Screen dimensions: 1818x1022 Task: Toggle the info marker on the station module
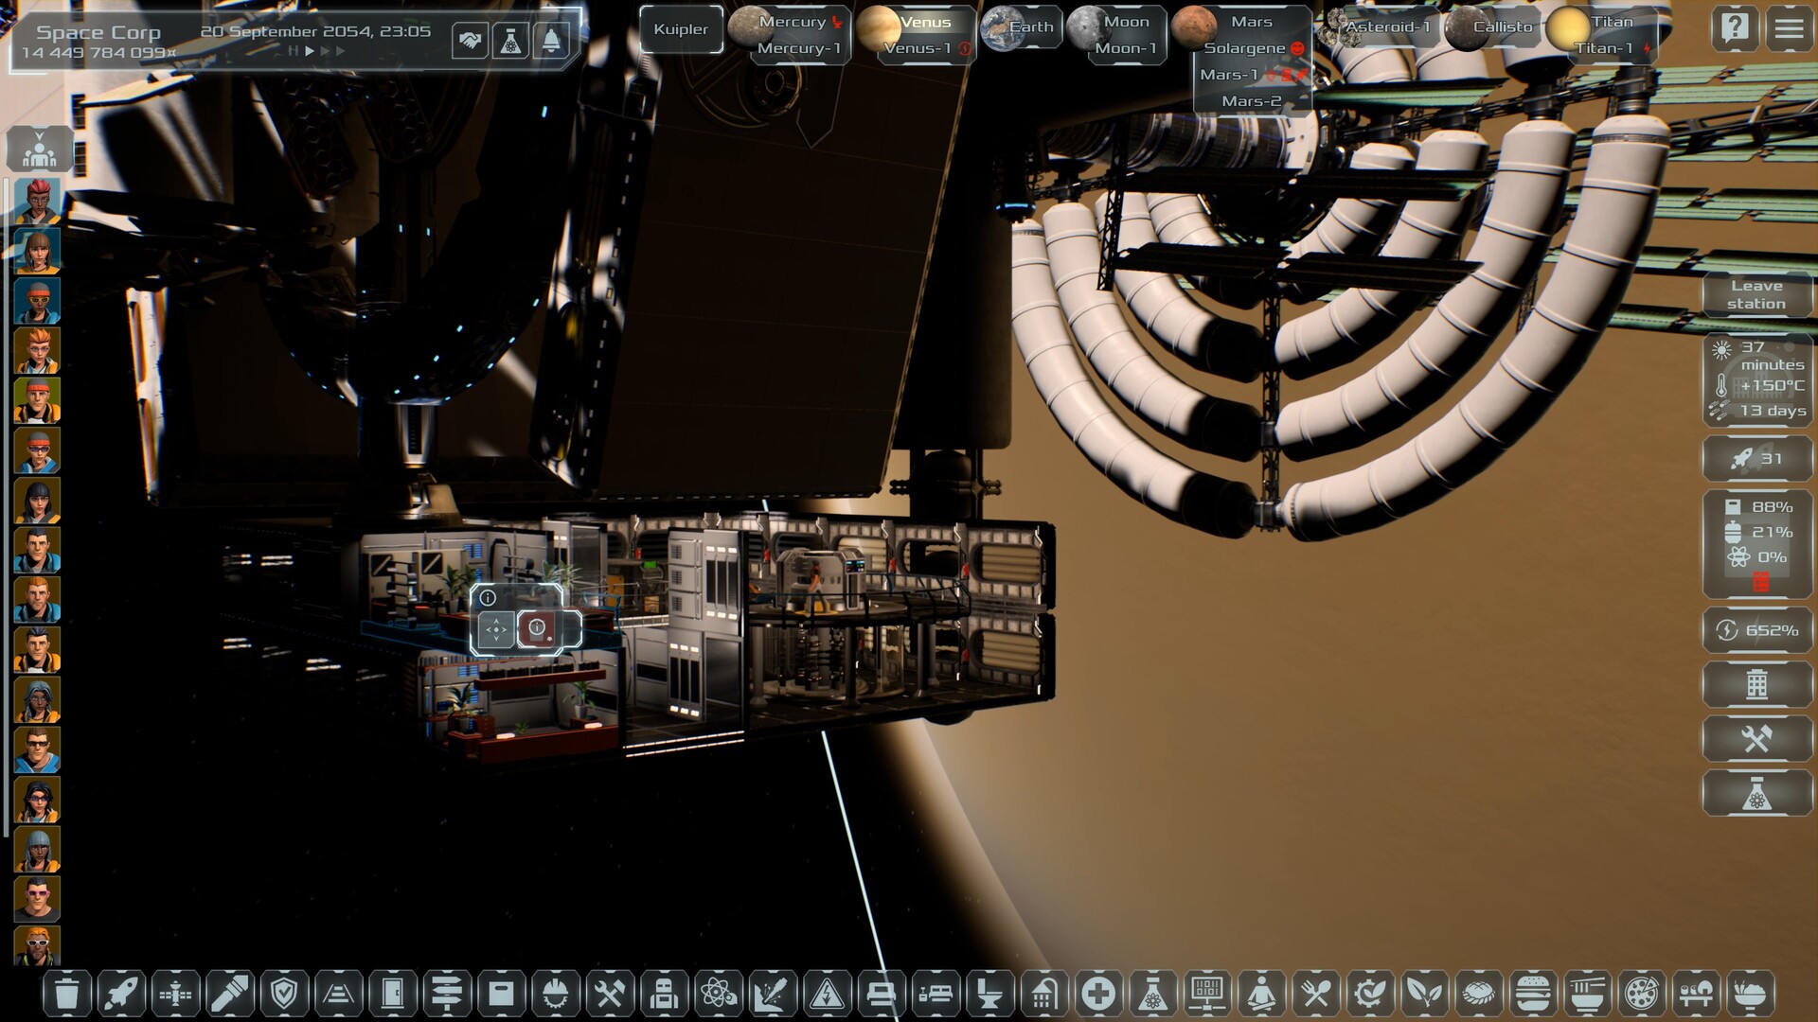coord(489,597)
